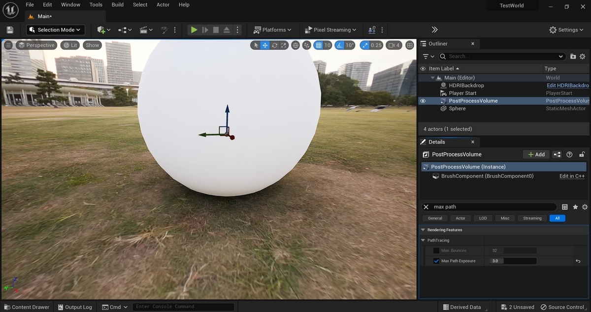Lock the Details panel selection
Image resolution: width=591 pixels, height=312 pixels.
click(582, 154)
